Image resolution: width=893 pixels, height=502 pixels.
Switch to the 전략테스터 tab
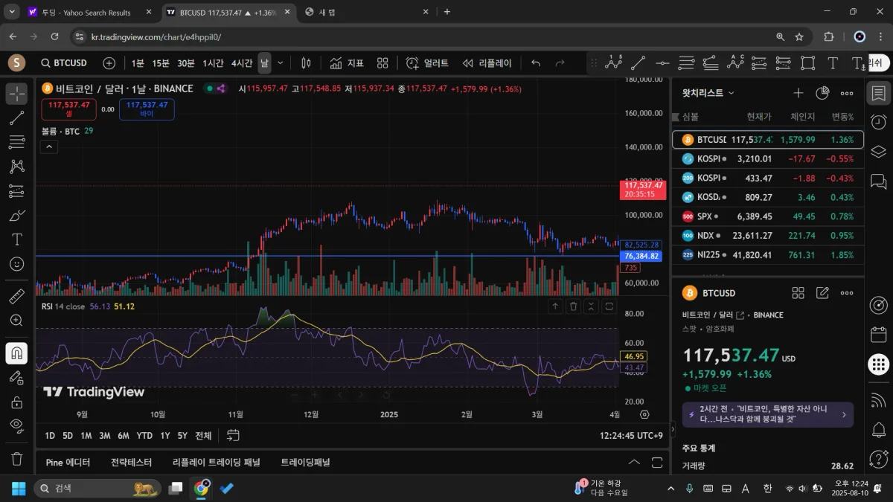point(131,463)
